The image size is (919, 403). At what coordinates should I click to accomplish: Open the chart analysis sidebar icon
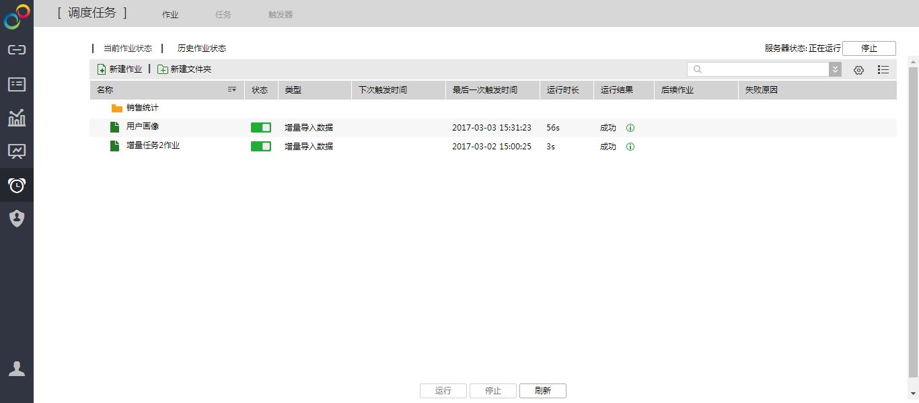tap(16, 118)
